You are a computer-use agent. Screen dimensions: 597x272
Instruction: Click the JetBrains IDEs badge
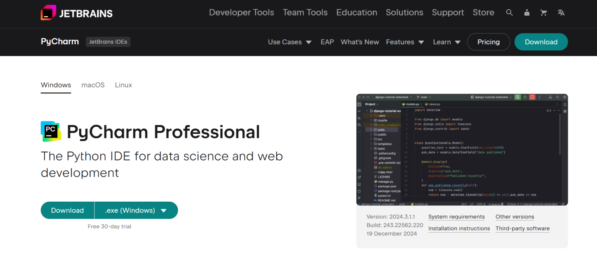point(108,42)
